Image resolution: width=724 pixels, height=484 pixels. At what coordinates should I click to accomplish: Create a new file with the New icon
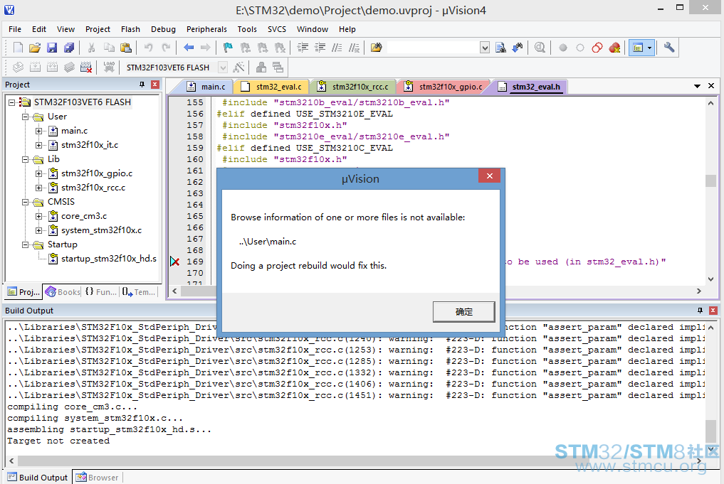point(18,48)
